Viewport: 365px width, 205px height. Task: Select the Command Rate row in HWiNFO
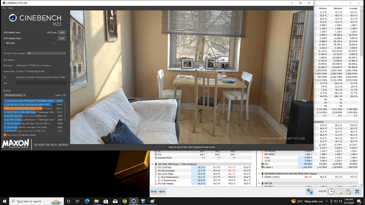point(203,158)
